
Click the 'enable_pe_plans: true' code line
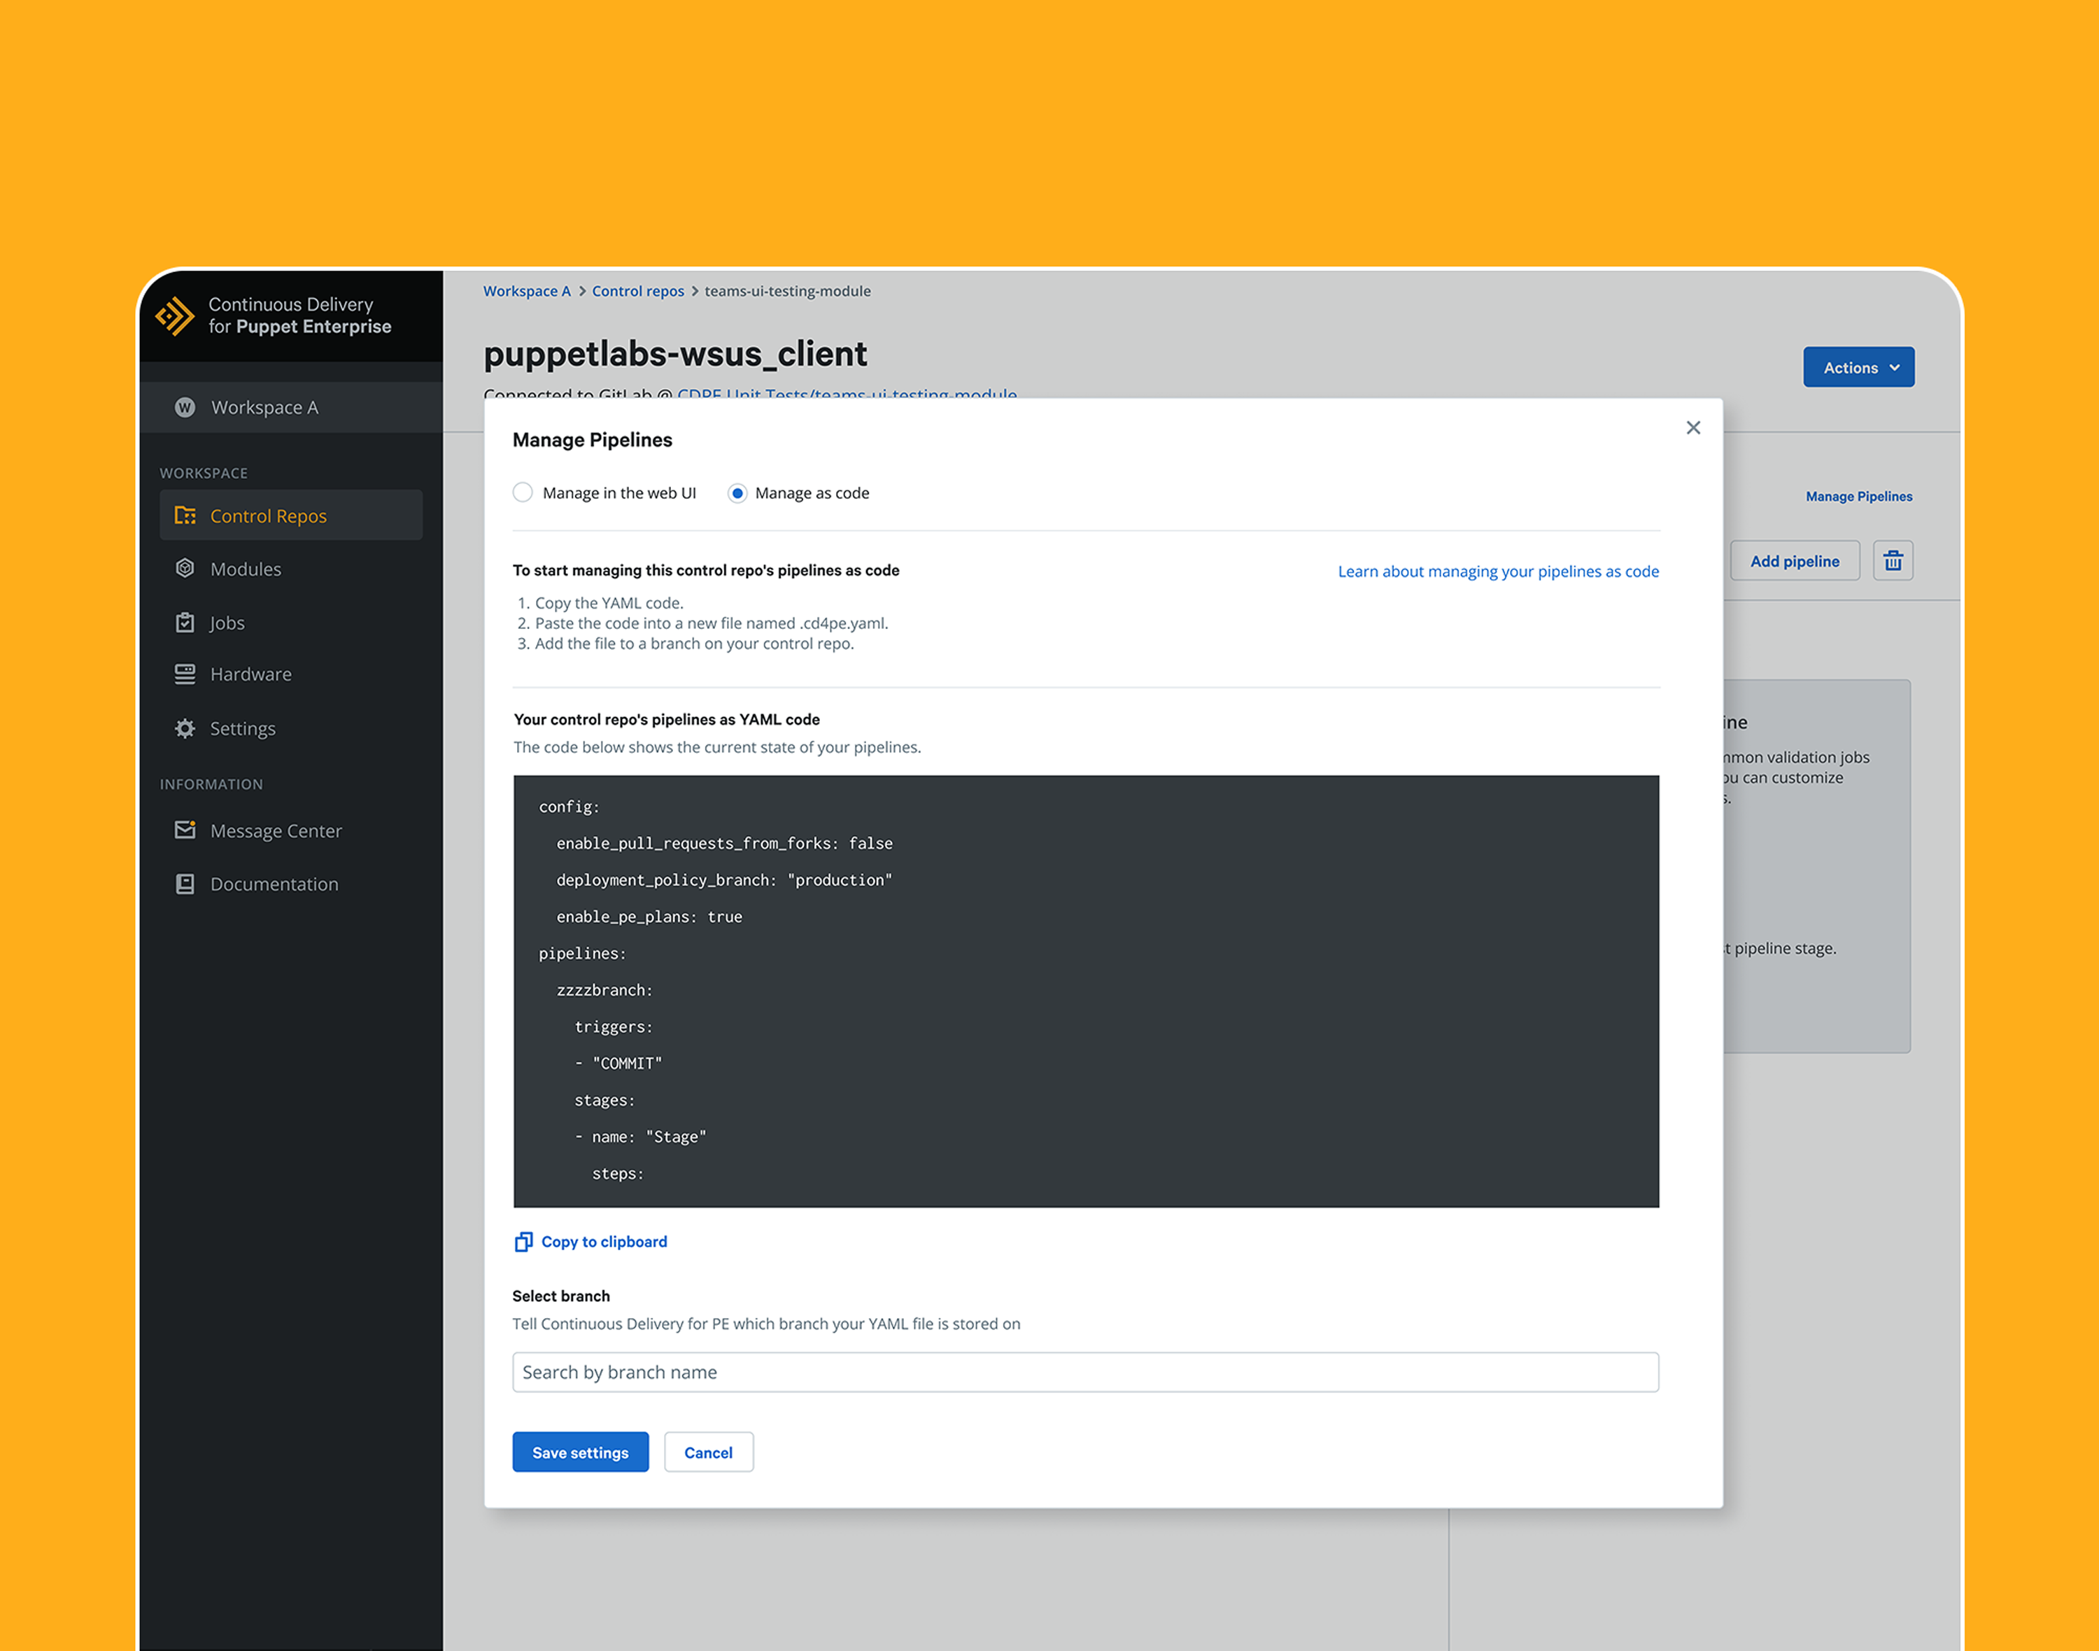649,916
